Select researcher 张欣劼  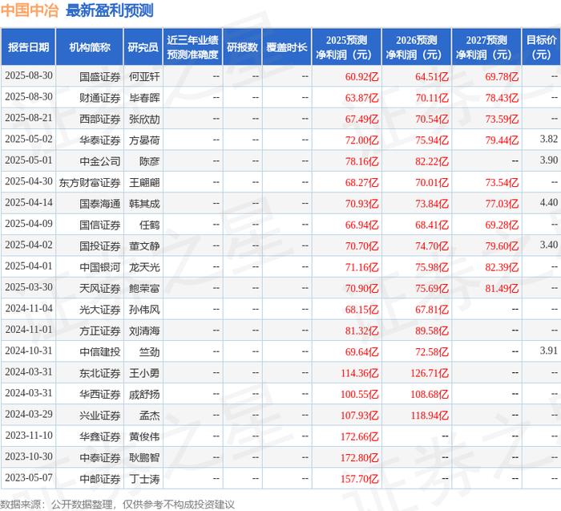tap(144, 119)
